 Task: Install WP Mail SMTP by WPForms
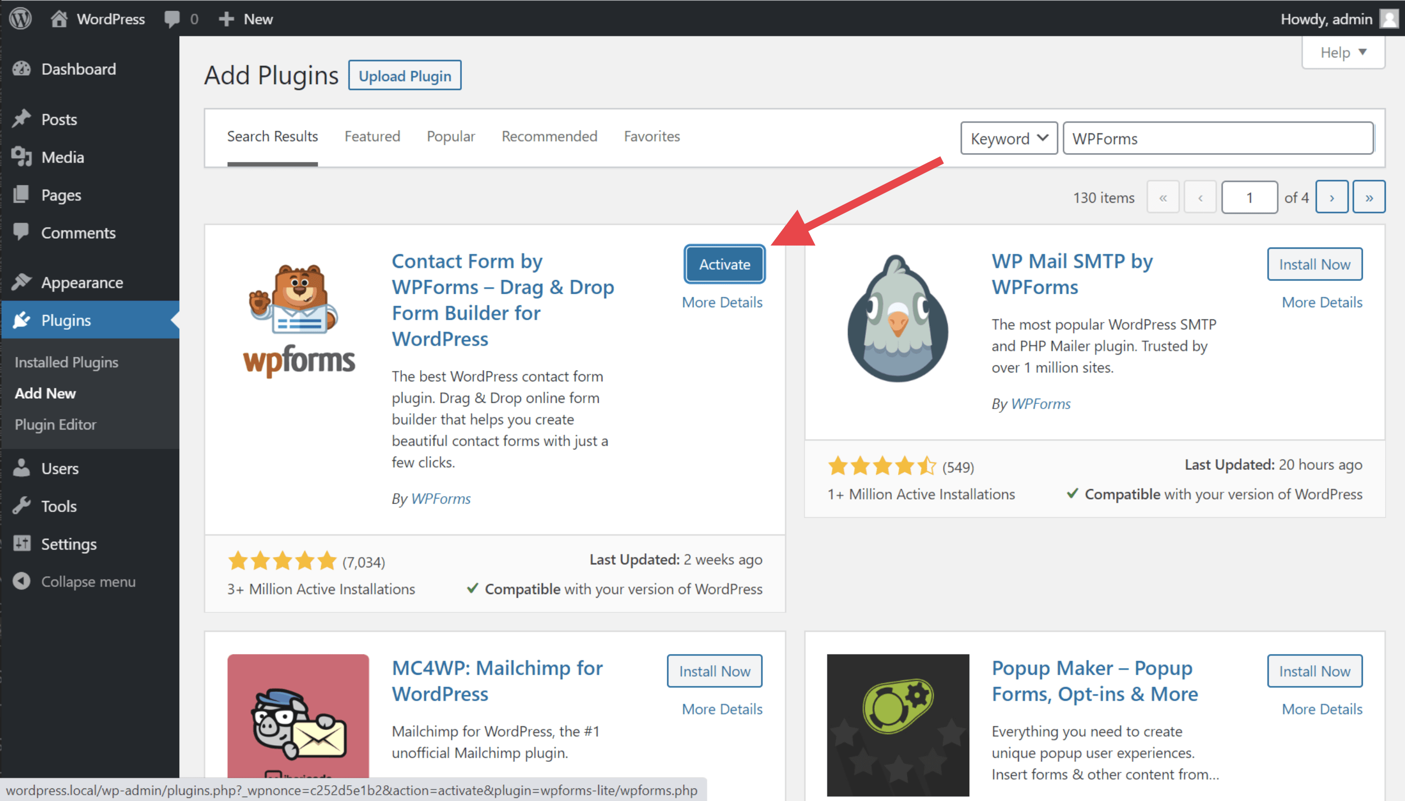click(x=1314, y=264)
